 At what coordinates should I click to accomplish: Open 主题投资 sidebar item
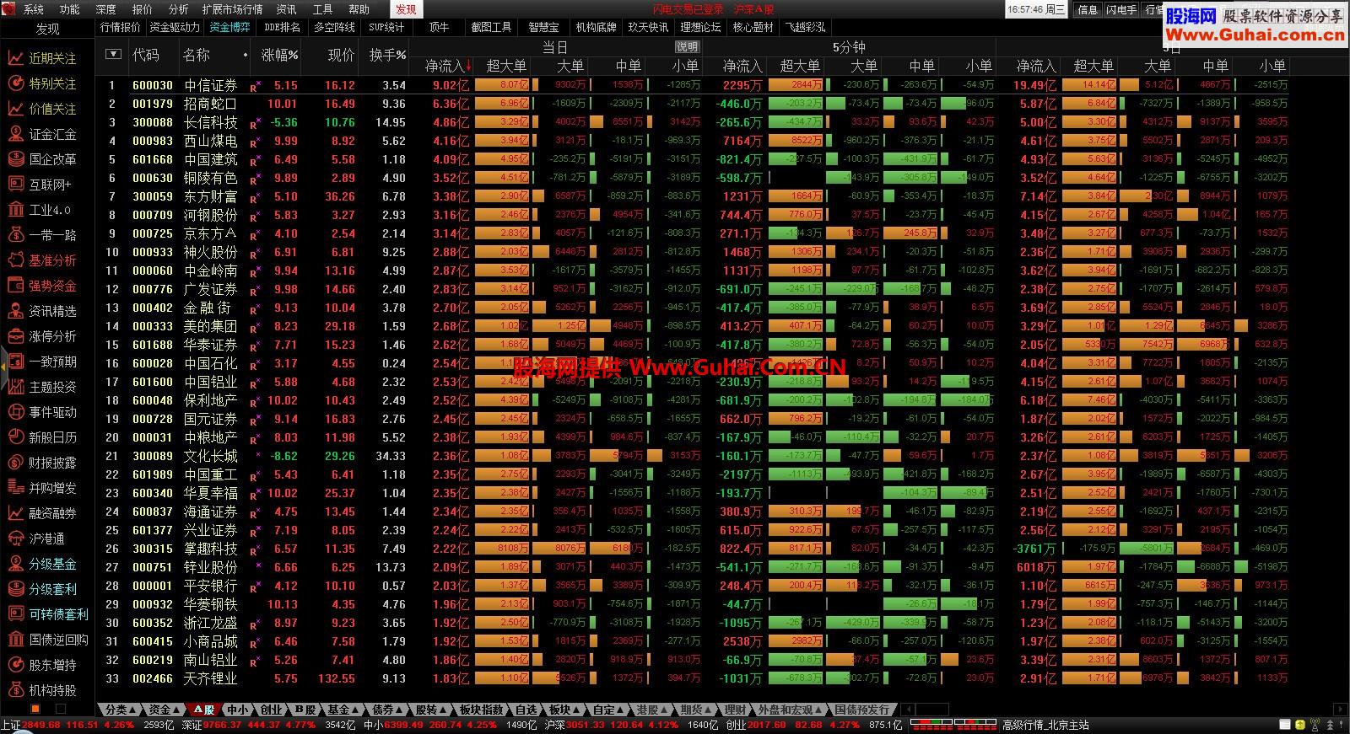click(x=42, y=387)
